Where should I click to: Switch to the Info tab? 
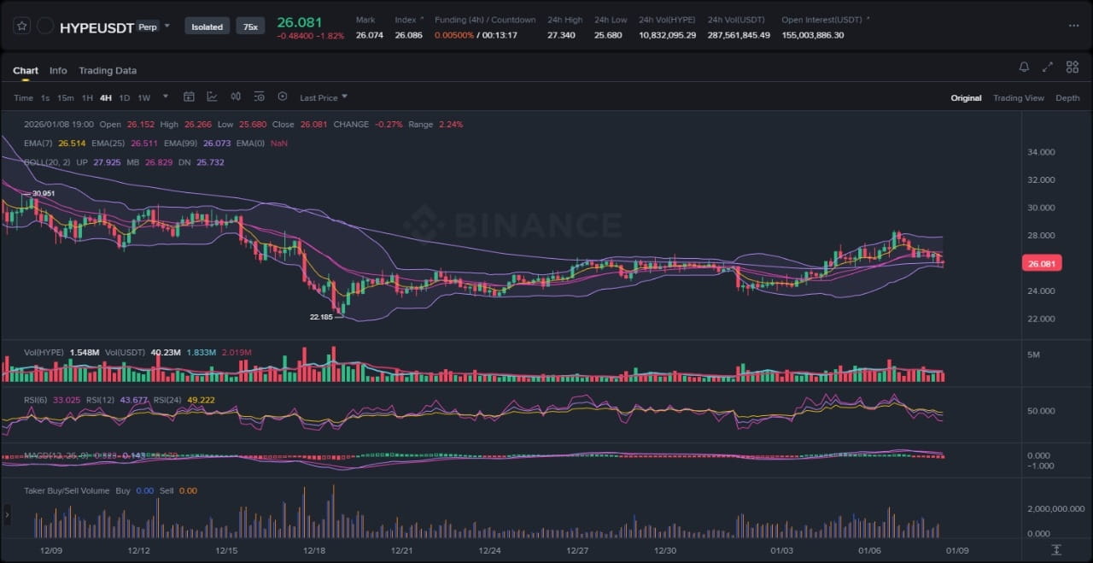(x=58, y=71)
